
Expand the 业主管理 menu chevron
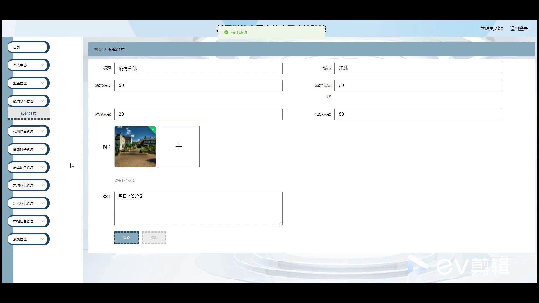(x=42, y=83)
